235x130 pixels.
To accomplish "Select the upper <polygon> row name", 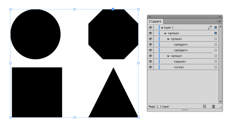I will click(x=181, y=44).
